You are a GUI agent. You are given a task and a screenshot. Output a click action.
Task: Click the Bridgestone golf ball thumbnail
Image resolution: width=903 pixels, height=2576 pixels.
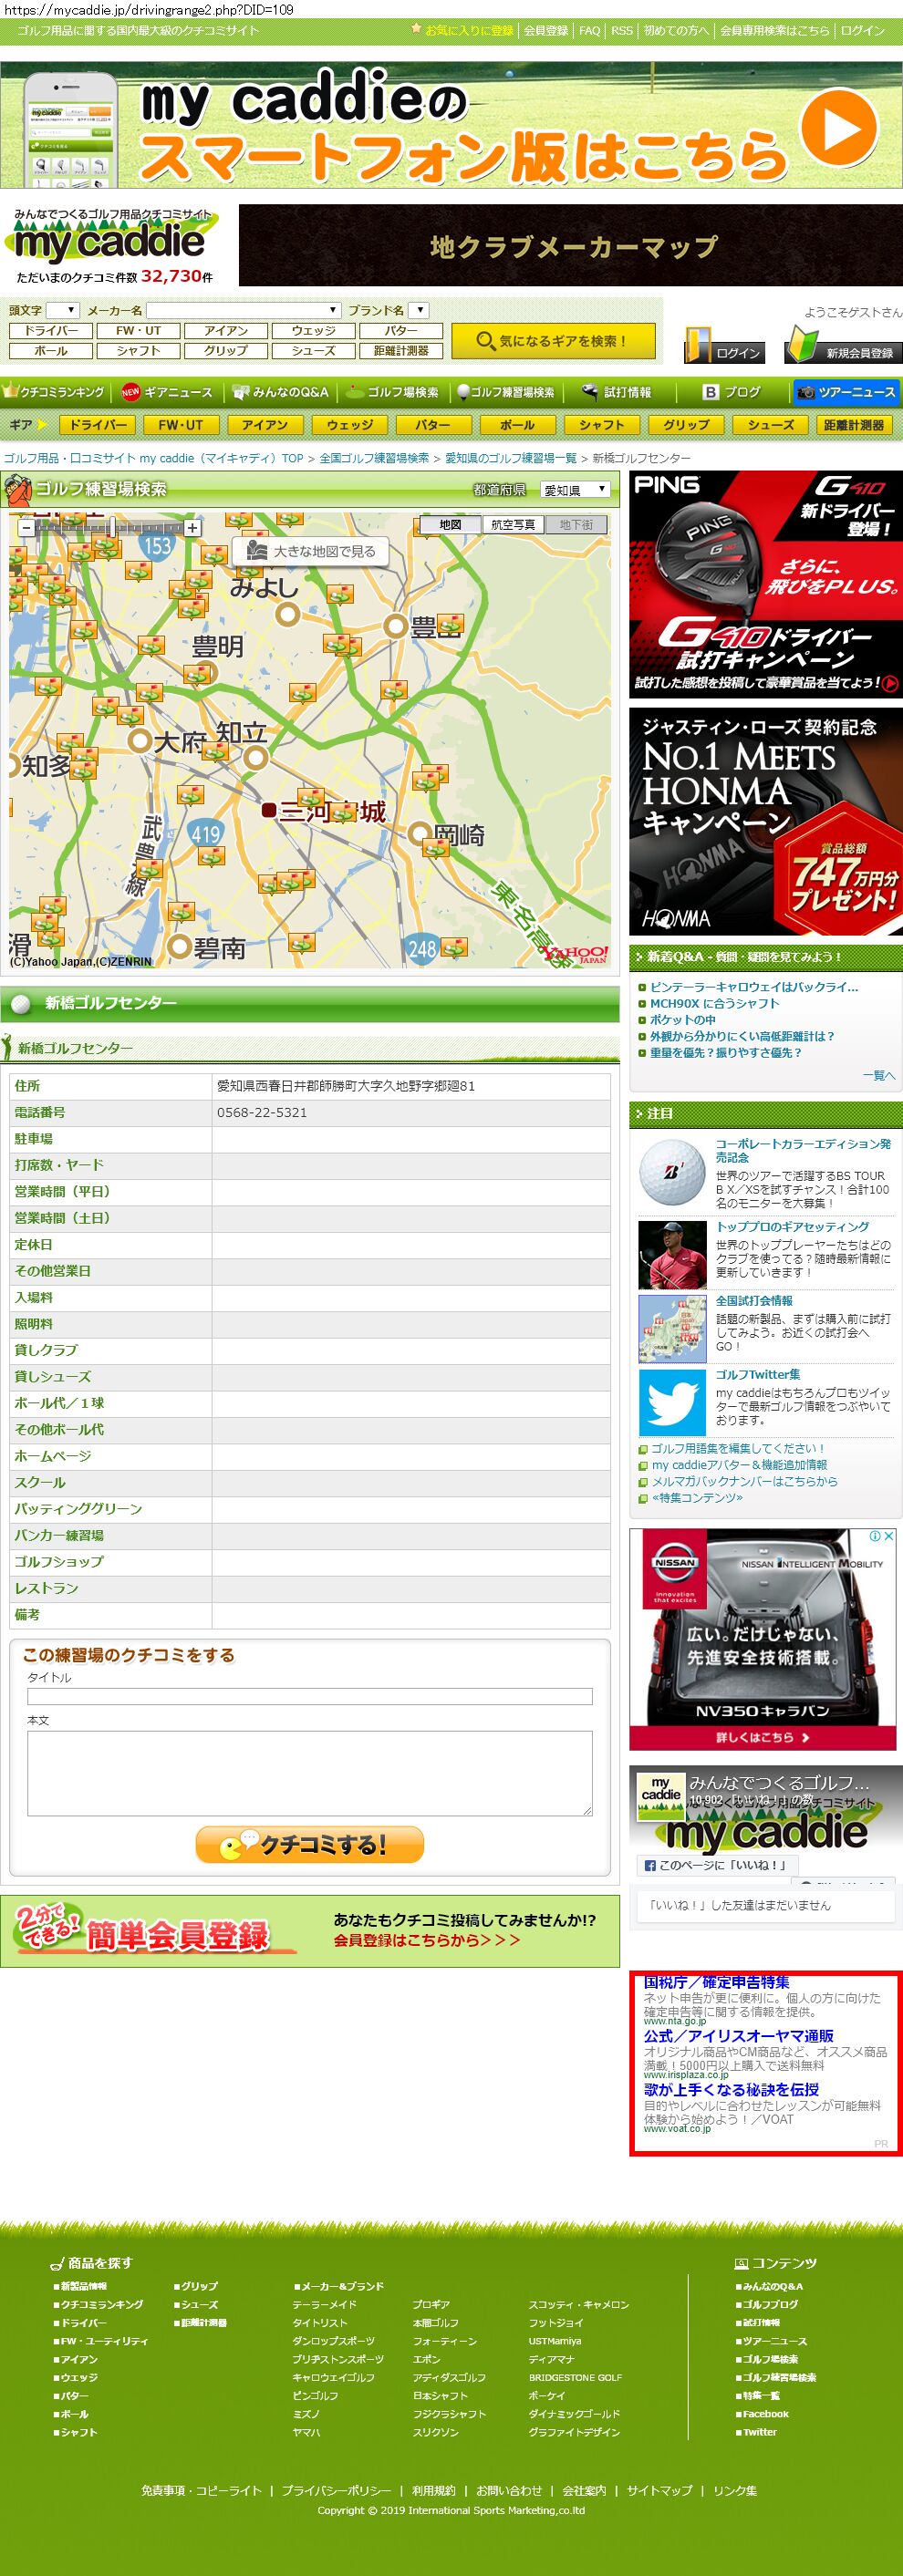point(672,1171)
